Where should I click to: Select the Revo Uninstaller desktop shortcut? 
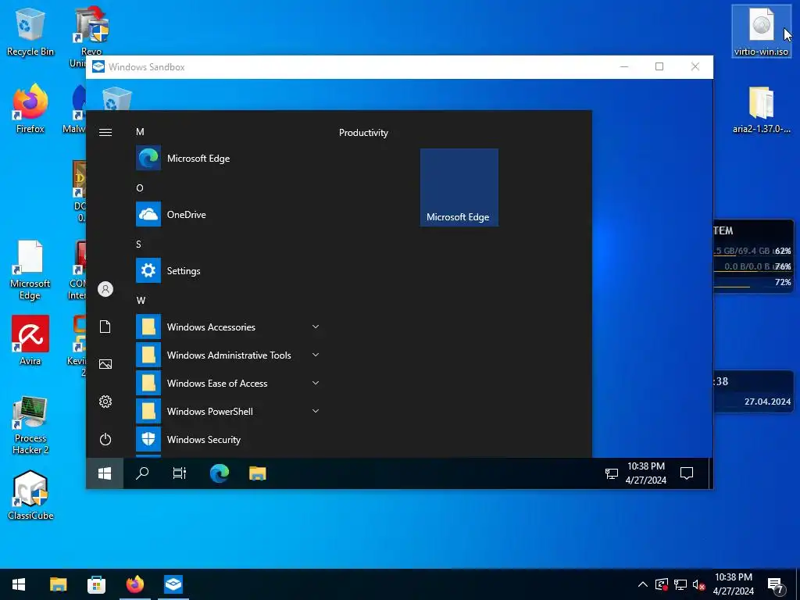click(91, 30)
